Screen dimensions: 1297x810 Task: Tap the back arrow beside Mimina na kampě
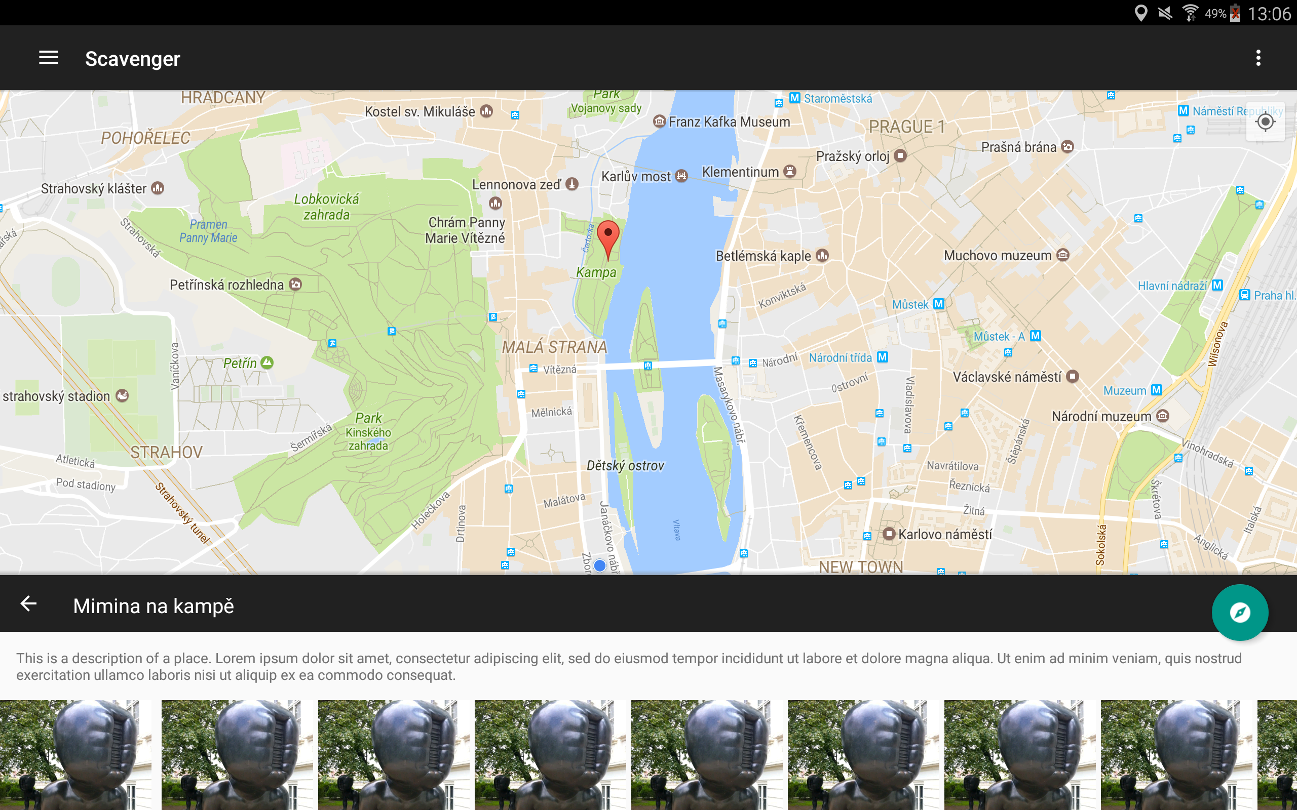point(28,604)
